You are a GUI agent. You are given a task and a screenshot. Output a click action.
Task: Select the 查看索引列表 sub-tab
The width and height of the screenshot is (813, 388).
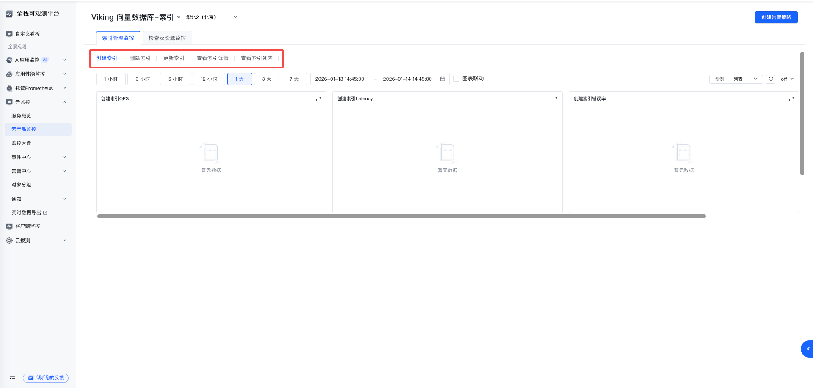click(x=257, y=58)
